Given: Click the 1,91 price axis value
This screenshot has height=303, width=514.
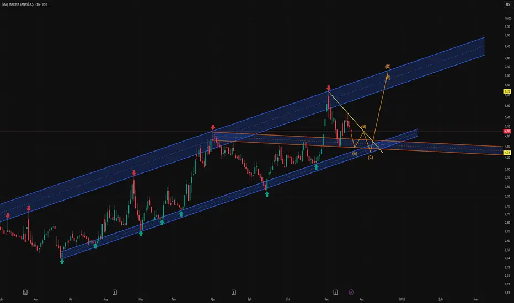Looking at the screenshot, I should [507, 284].
